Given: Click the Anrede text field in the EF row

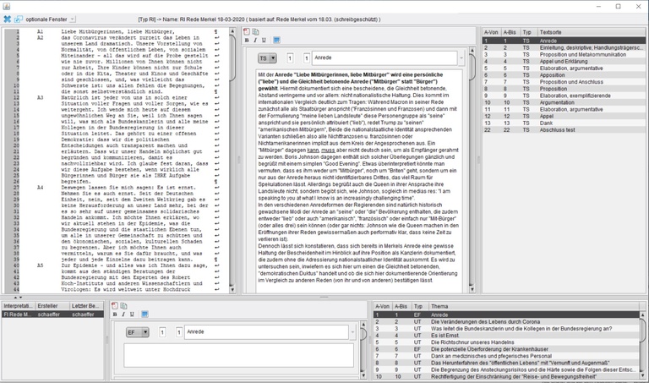Looking at the screenshot, I should coord(266,332).
